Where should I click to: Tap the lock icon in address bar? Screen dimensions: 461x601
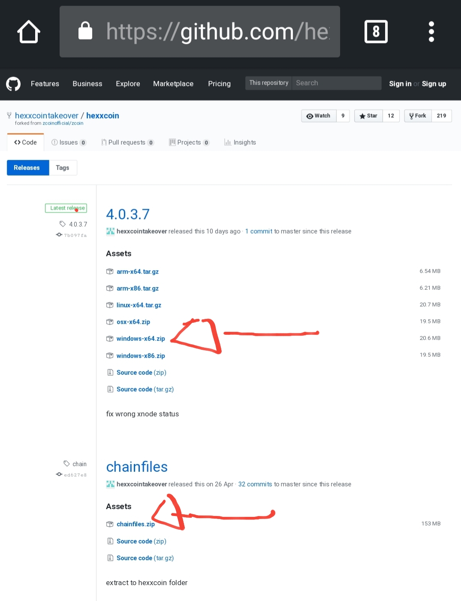85,31
